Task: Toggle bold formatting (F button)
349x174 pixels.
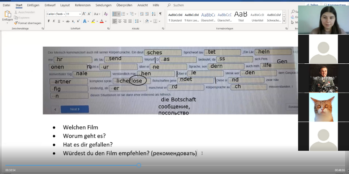Action: pos(49,21)
